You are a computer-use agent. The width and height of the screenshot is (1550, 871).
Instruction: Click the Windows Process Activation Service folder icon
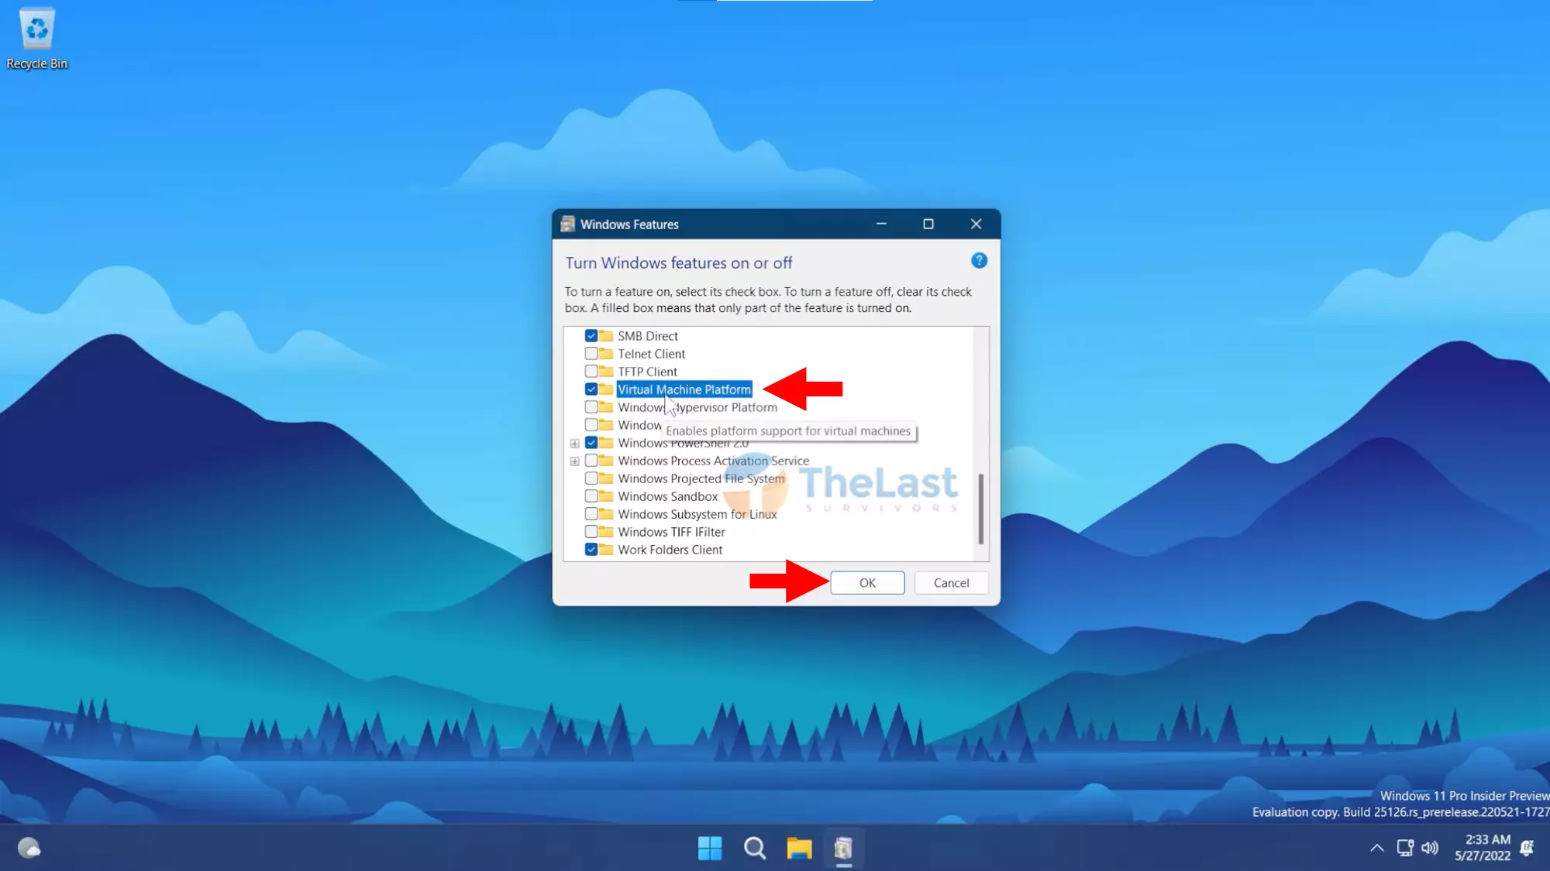(x=606, y=461)
